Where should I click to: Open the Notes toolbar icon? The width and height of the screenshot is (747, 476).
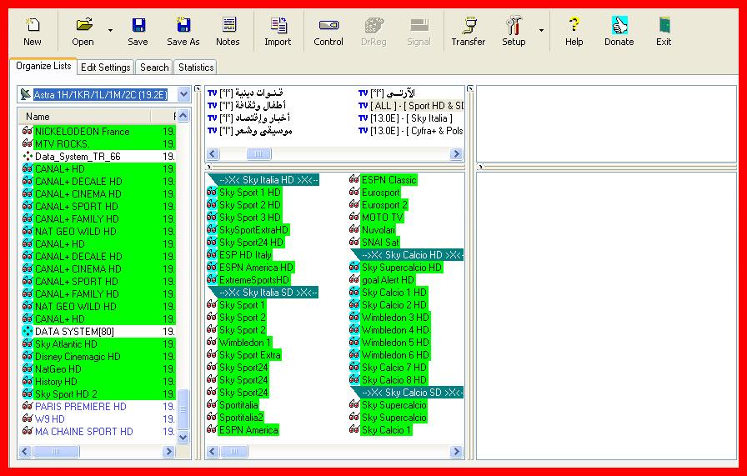coord(228,25)
